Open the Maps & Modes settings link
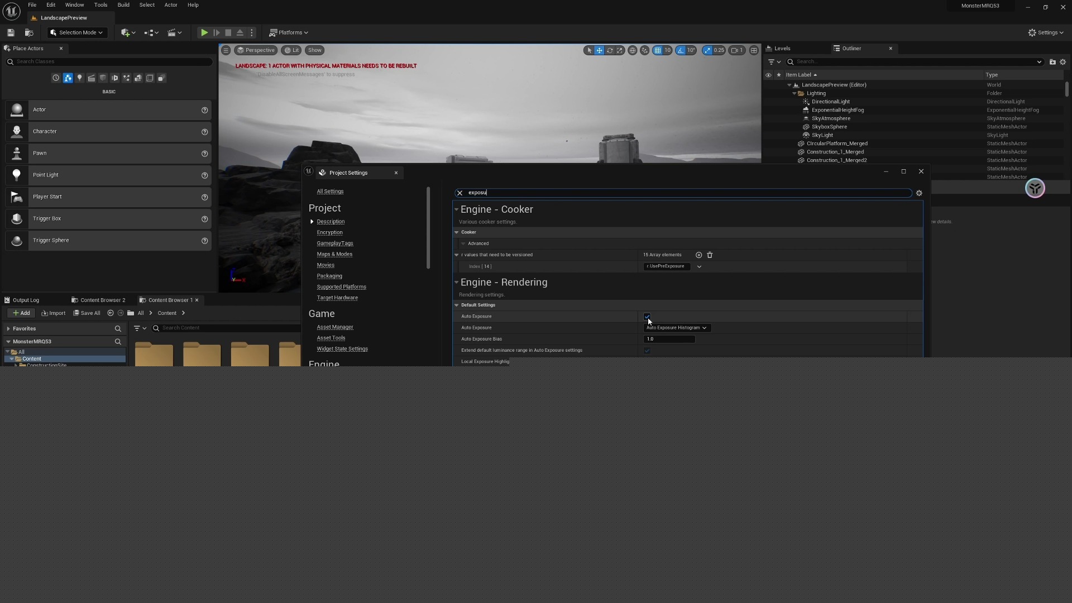 coord(334,255)
